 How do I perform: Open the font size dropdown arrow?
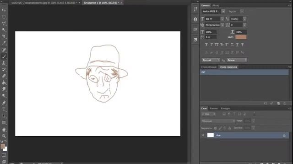pos(222,19)
